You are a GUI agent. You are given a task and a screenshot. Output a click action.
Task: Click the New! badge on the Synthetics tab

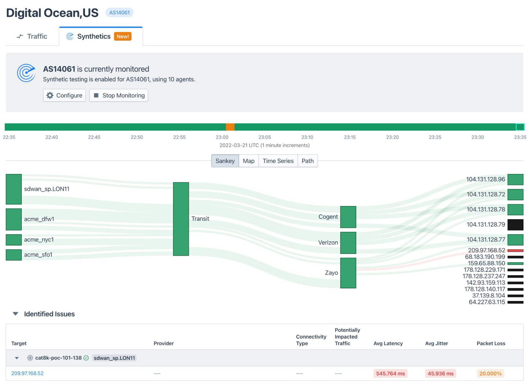[123, 36]
